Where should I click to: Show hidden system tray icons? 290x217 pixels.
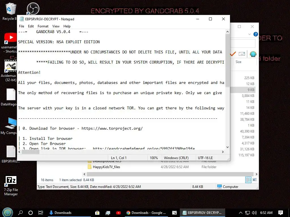[241, 213]
